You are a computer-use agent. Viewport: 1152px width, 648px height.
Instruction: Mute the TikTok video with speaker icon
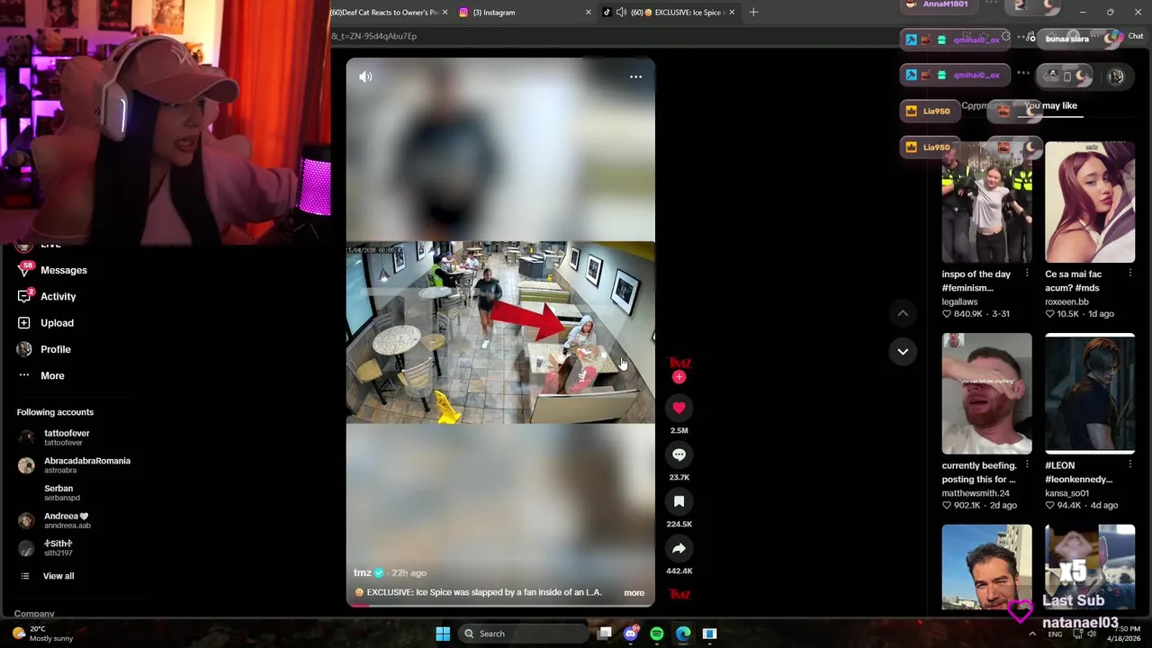point(365,76)
